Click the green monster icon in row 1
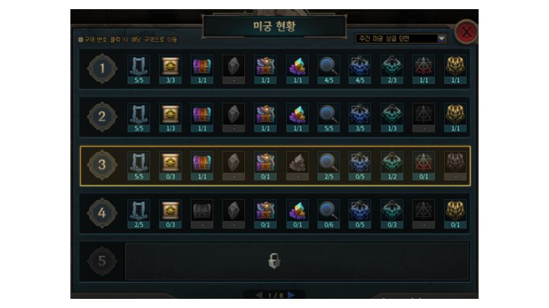 [392, 66]
